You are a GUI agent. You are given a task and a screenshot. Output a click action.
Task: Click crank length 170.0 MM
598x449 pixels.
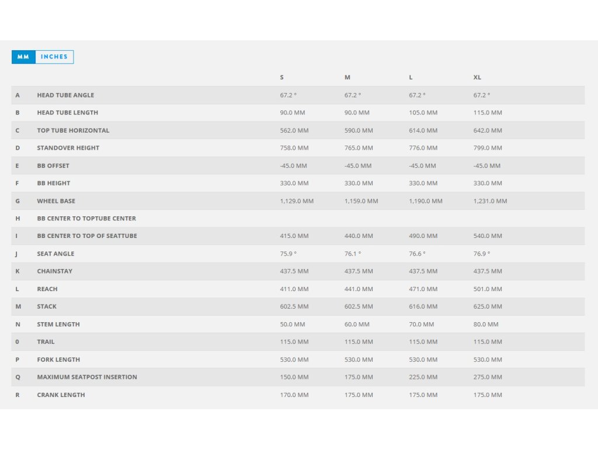pos(294,395)
